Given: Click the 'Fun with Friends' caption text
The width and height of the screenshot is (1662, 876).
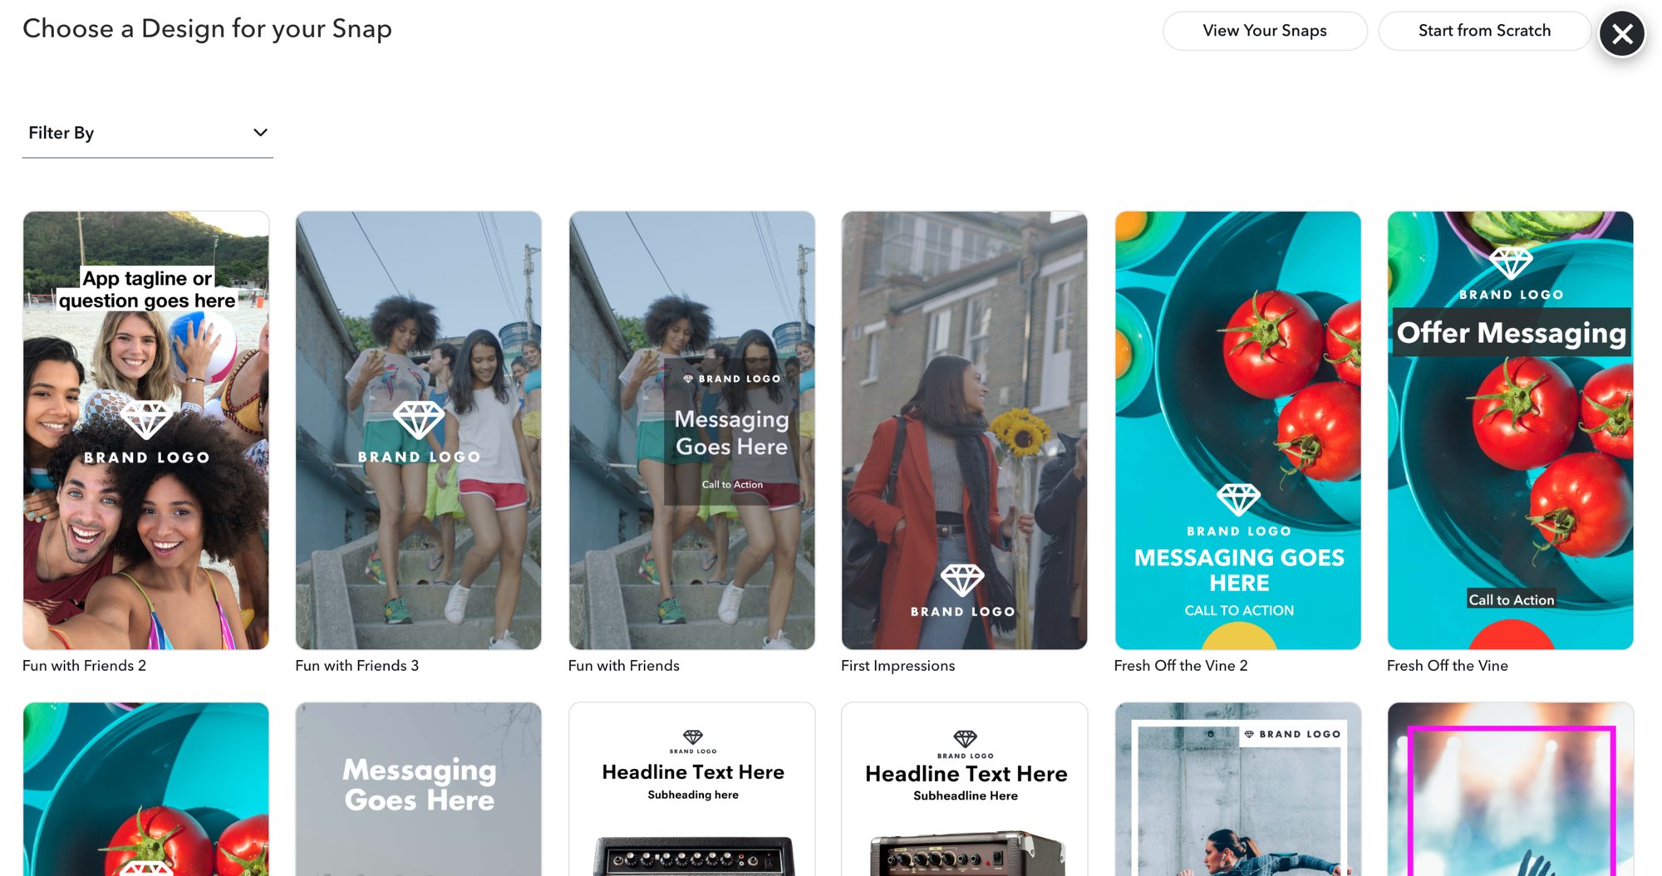Looking at the screenshot, I should coord(624,666).
